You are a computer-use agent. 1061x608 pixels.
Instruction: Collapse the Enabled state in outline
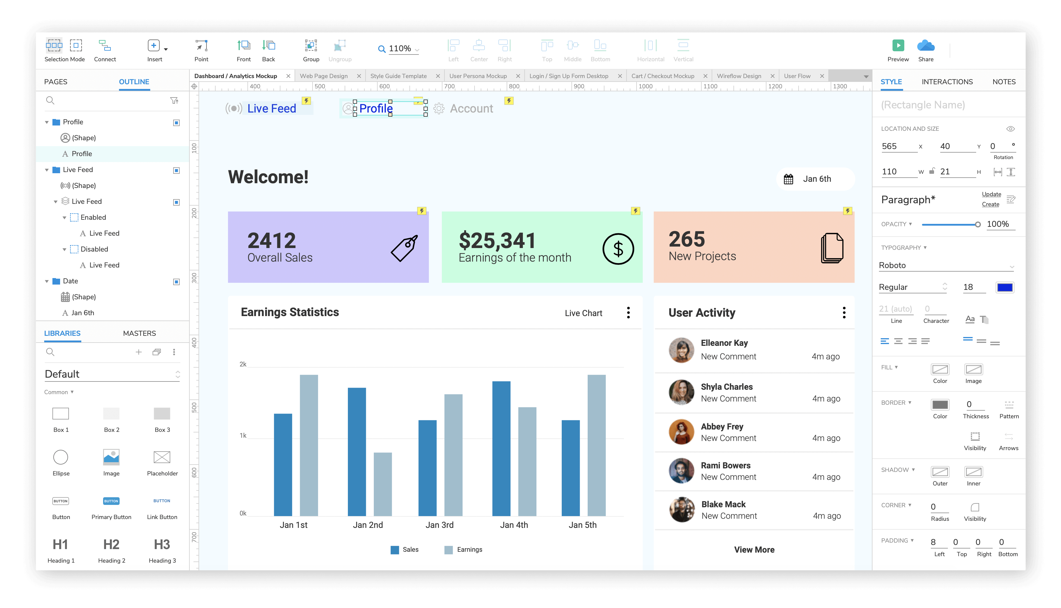pos(64,218)
